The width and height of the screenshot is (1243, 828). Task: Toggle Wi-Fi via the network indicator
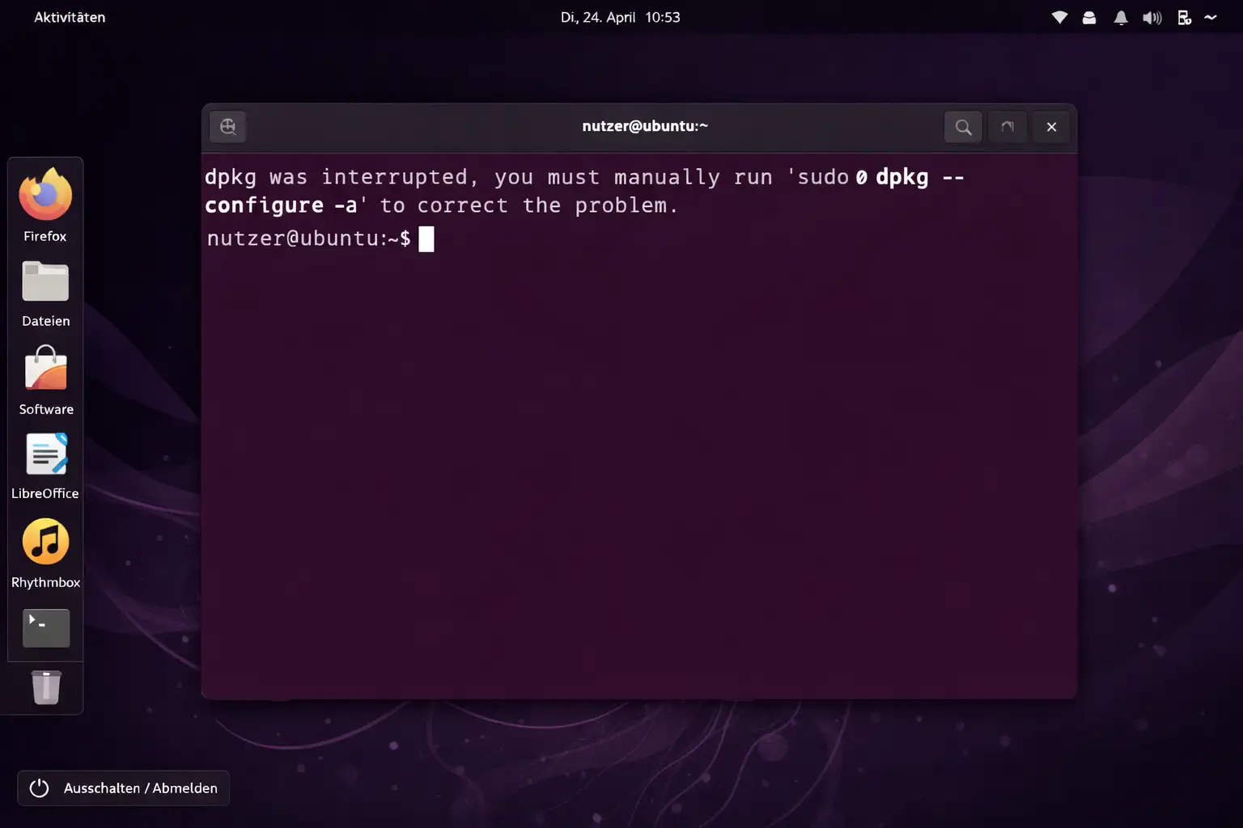(1058, 17)
